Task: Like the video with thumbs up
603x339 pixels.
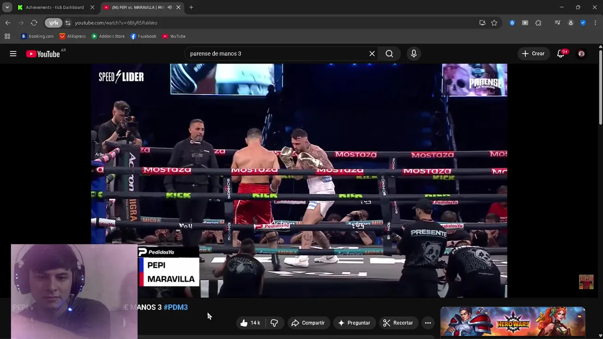Action: 250,323
